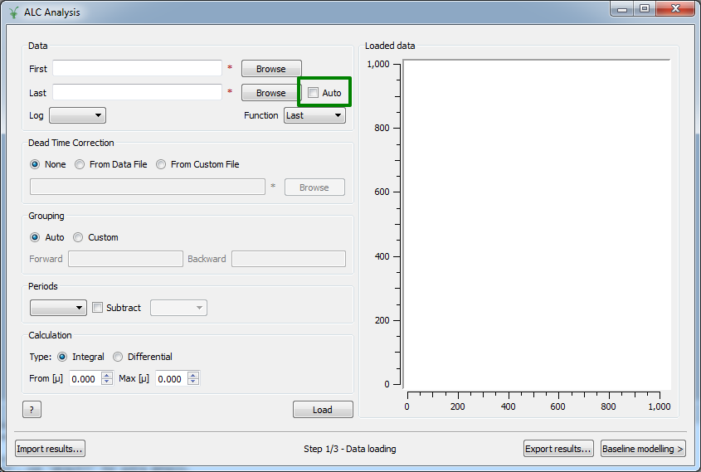Select the From Data File radio button

coord(80,164)
